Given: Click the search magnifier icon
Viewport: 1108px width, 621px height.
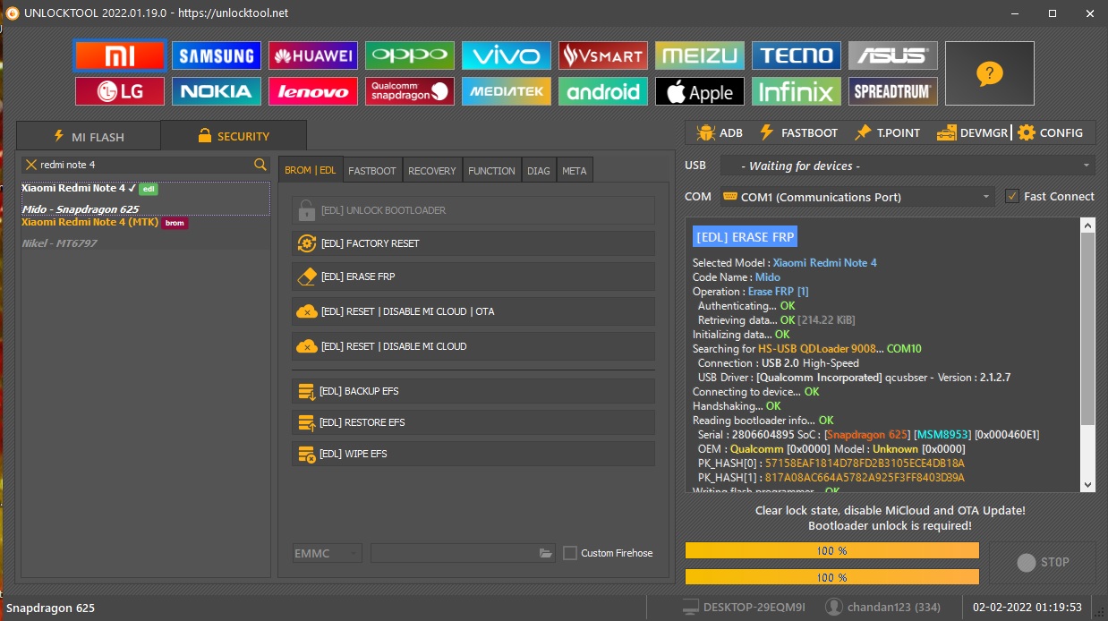Looking at the screenshot, I should [260, 165].
